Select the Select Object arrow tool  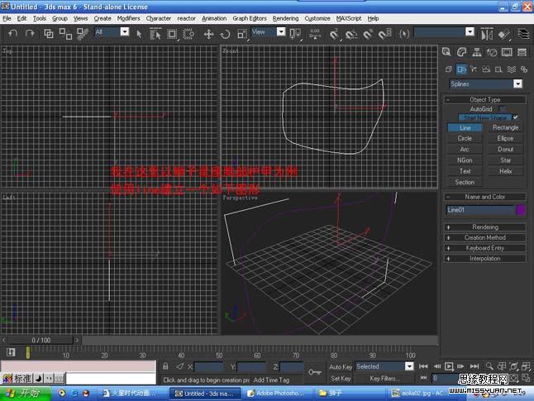tap(139, 34)
